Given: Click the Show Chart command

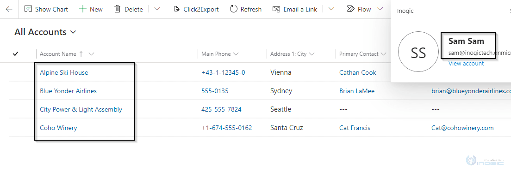Looking at the screenshot, I should [x=46, y=9].
